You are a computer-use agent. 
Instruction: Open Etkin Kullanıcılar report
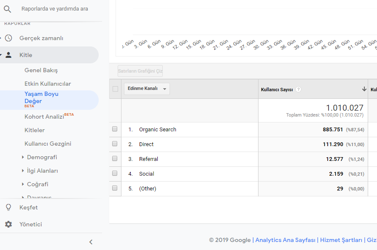tap(48, 84)
